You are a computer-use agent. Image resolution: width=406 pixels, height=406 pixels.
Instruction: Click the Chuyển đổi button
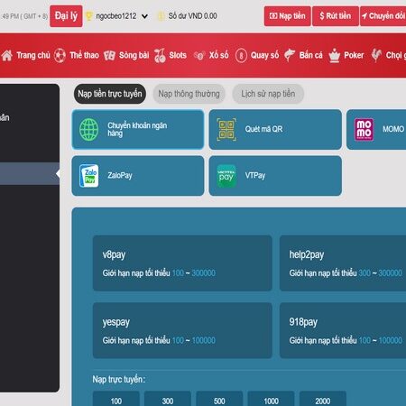[x=383, y=16]
